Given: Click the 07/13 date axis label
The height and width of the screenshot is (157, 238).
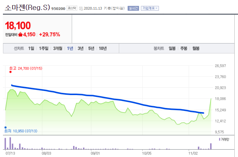Looking at the screenshot, I should 10,153.
